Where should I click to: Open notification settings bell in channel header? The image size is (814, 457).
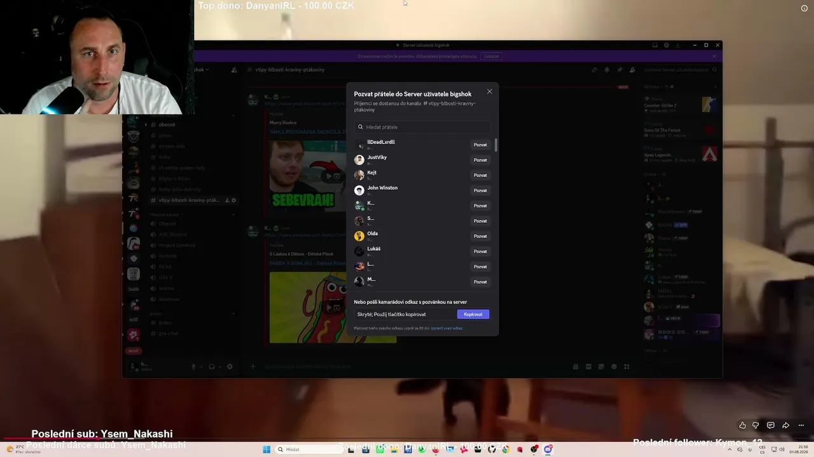607,70
